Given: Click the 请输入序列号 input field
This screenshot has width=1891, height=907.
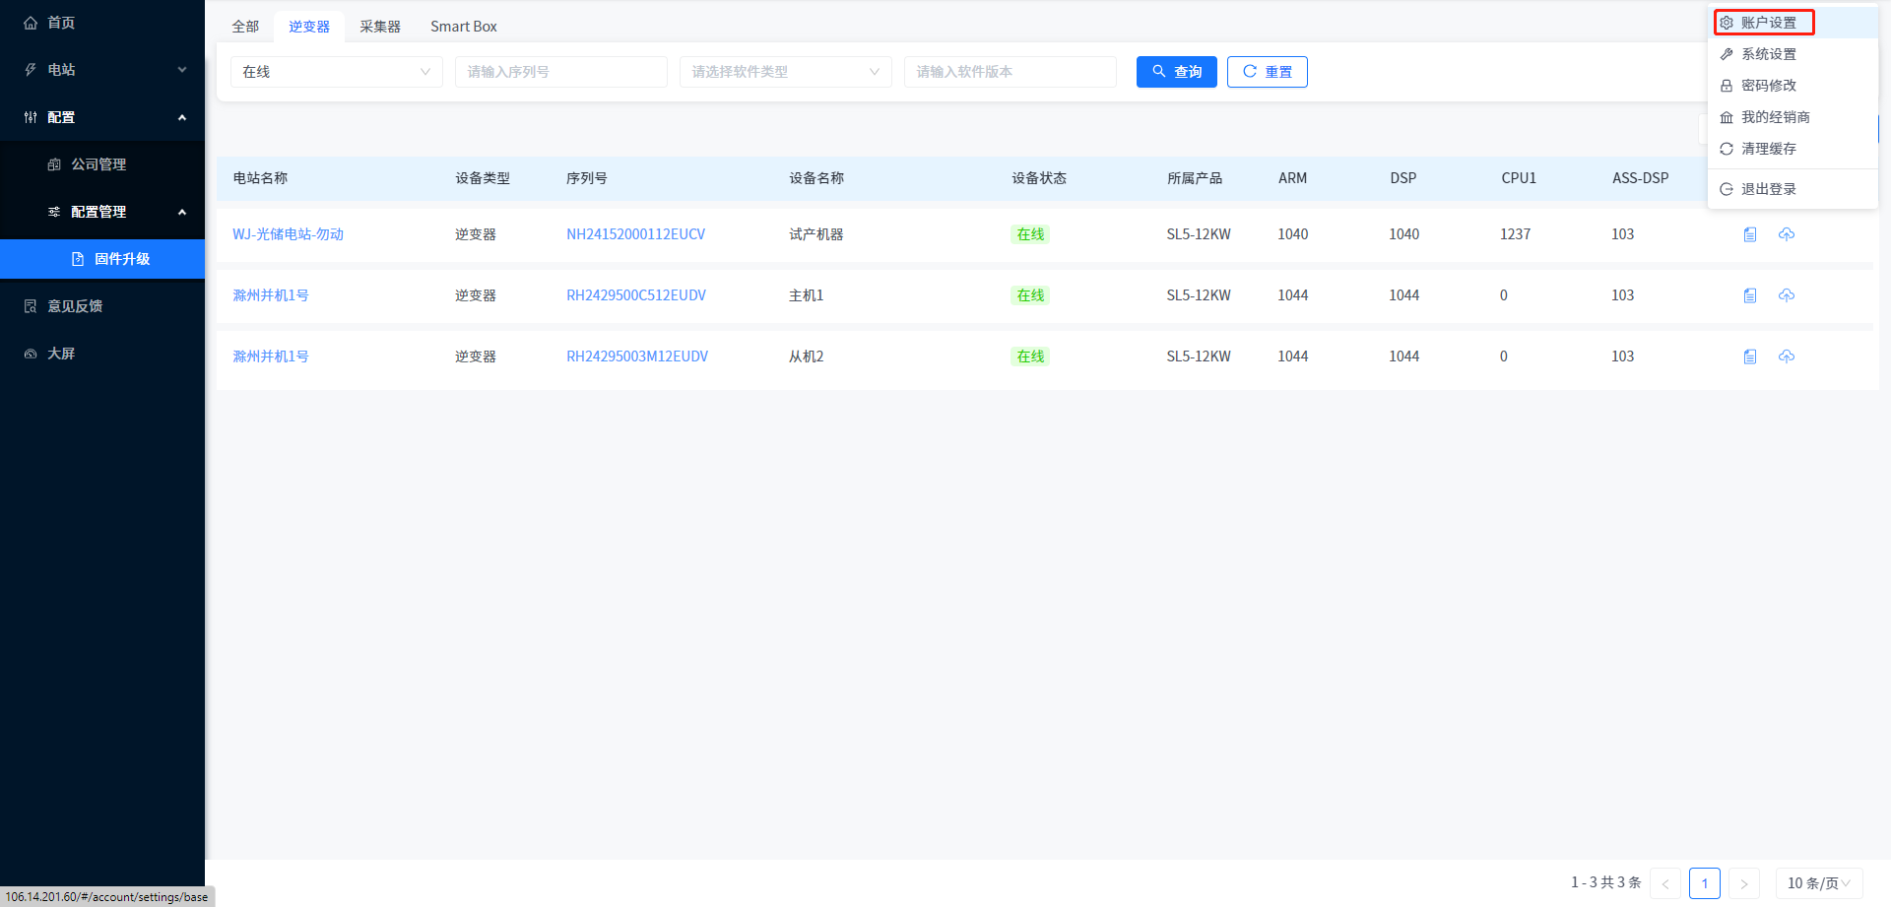Looking at the screenshot, I should 560,72.
